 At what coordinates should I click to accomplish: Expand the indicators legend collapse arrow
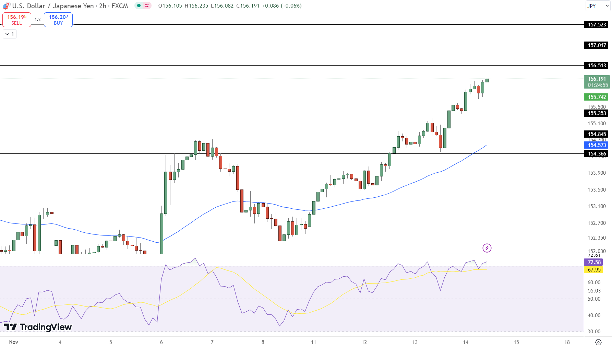click(10, 34)
